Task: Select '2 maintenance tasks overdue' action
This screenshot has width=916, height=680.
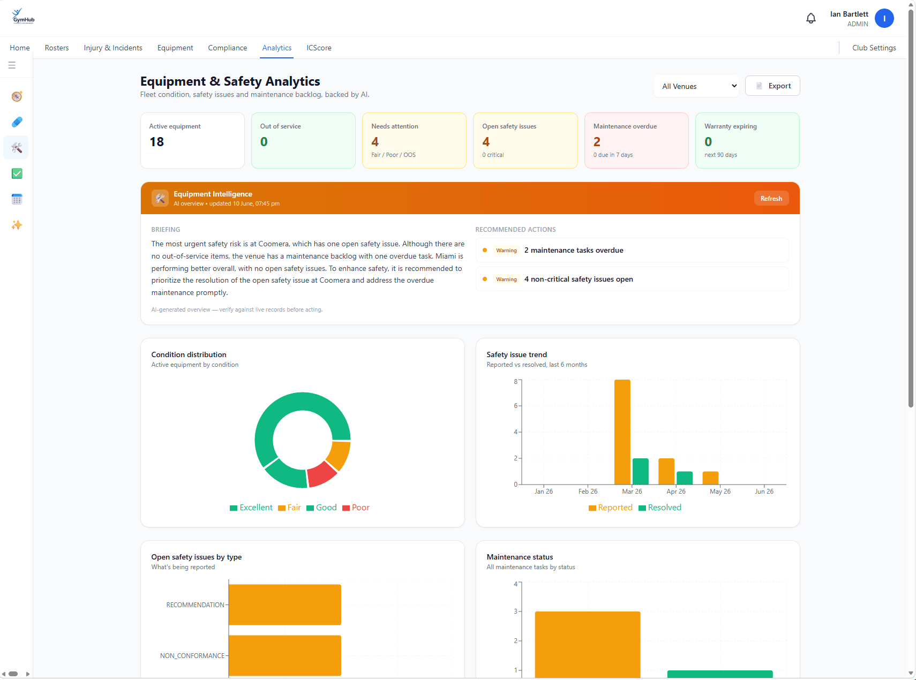Action: 632,250
